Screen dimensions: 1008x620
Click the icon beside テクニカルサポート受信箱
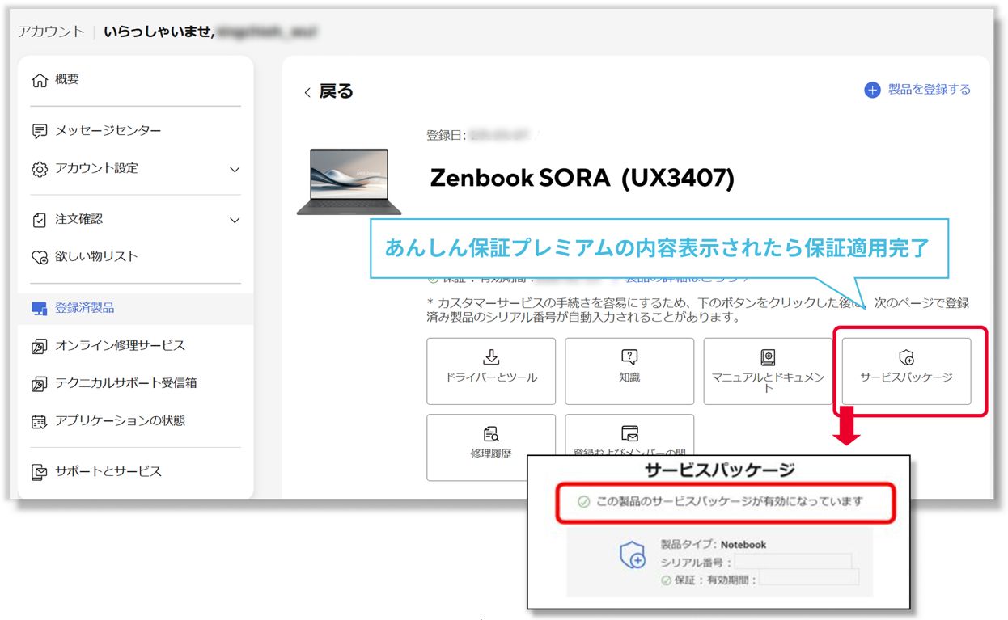click(39, 384)
